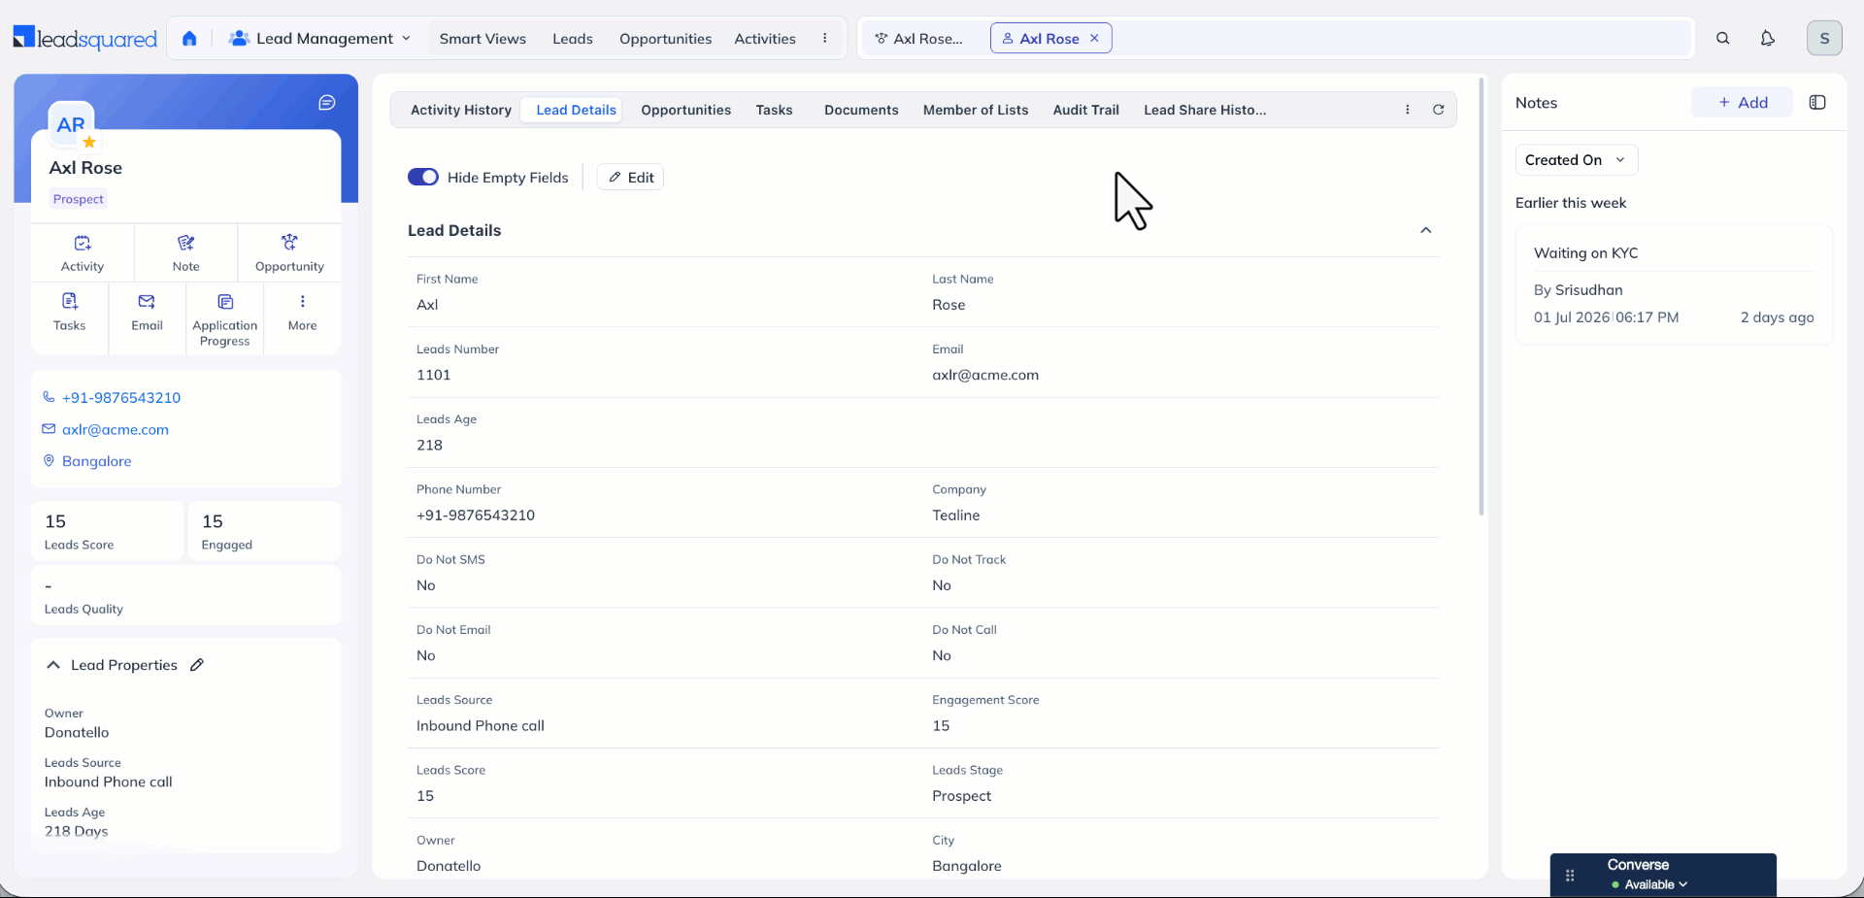Close the Axl Rose tab
This screenshot has height=898, width=1864.
[1094, 38]
